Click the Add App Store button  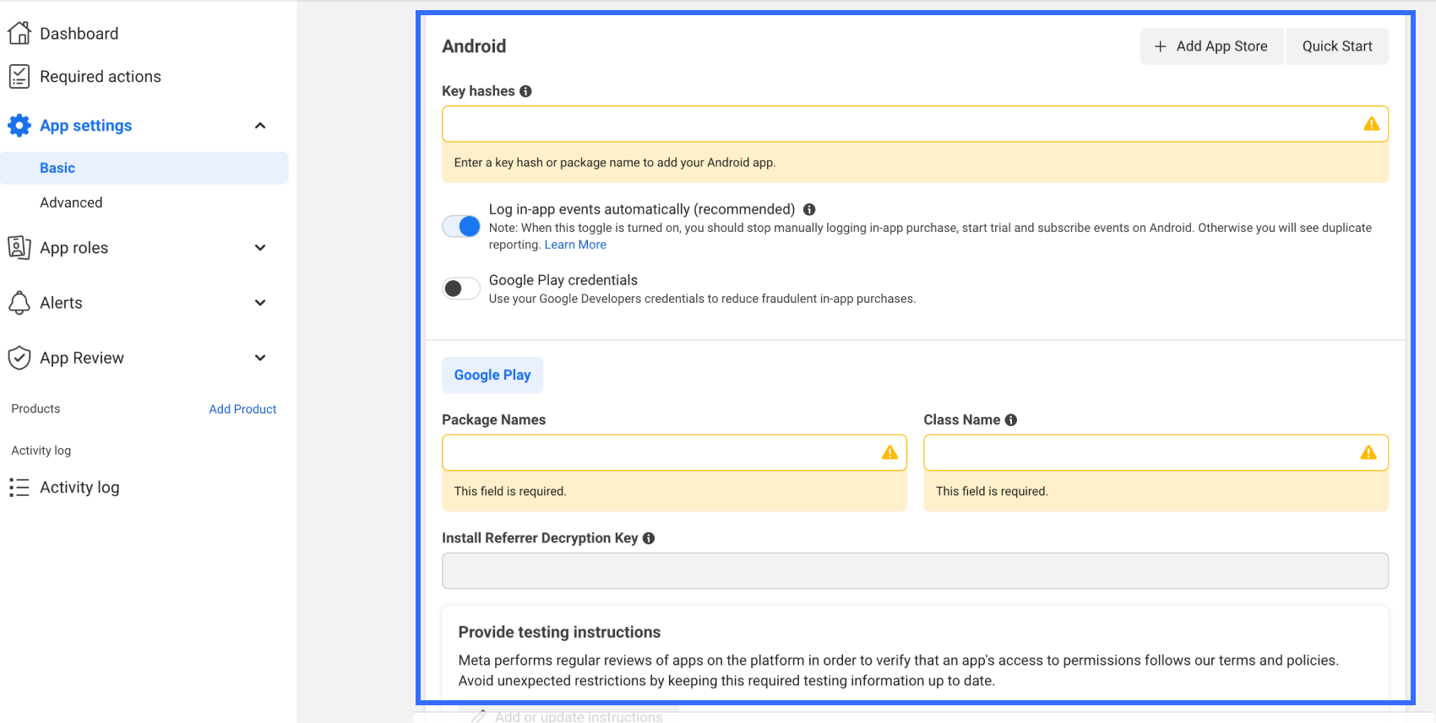coord(1211,46)
